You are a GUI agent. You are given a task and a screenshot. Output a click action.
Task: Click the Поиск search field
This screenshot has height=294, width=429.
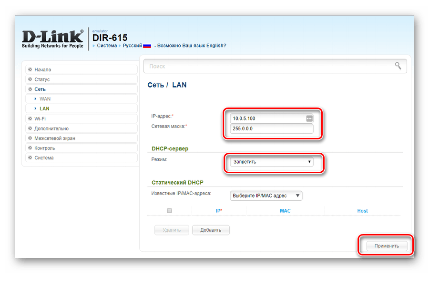[x=275, y=66]
